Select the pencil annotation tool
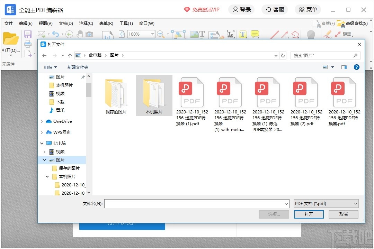Screen dimensions: 374x249 [x=328, y=34]
